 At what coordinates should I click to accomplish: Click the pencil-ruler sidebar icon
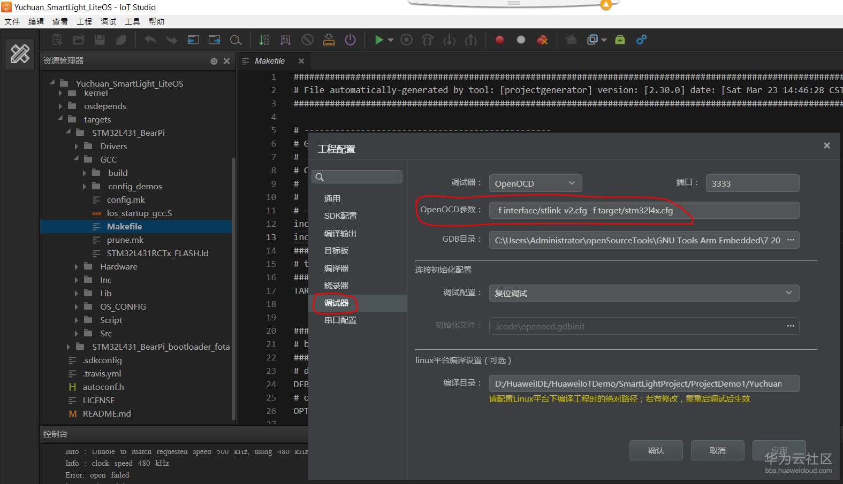pos(20,53)
